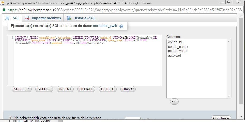Click line number 1 in editor gutter
The height and width of the screenshot is (122, 245).
point(12,37)
